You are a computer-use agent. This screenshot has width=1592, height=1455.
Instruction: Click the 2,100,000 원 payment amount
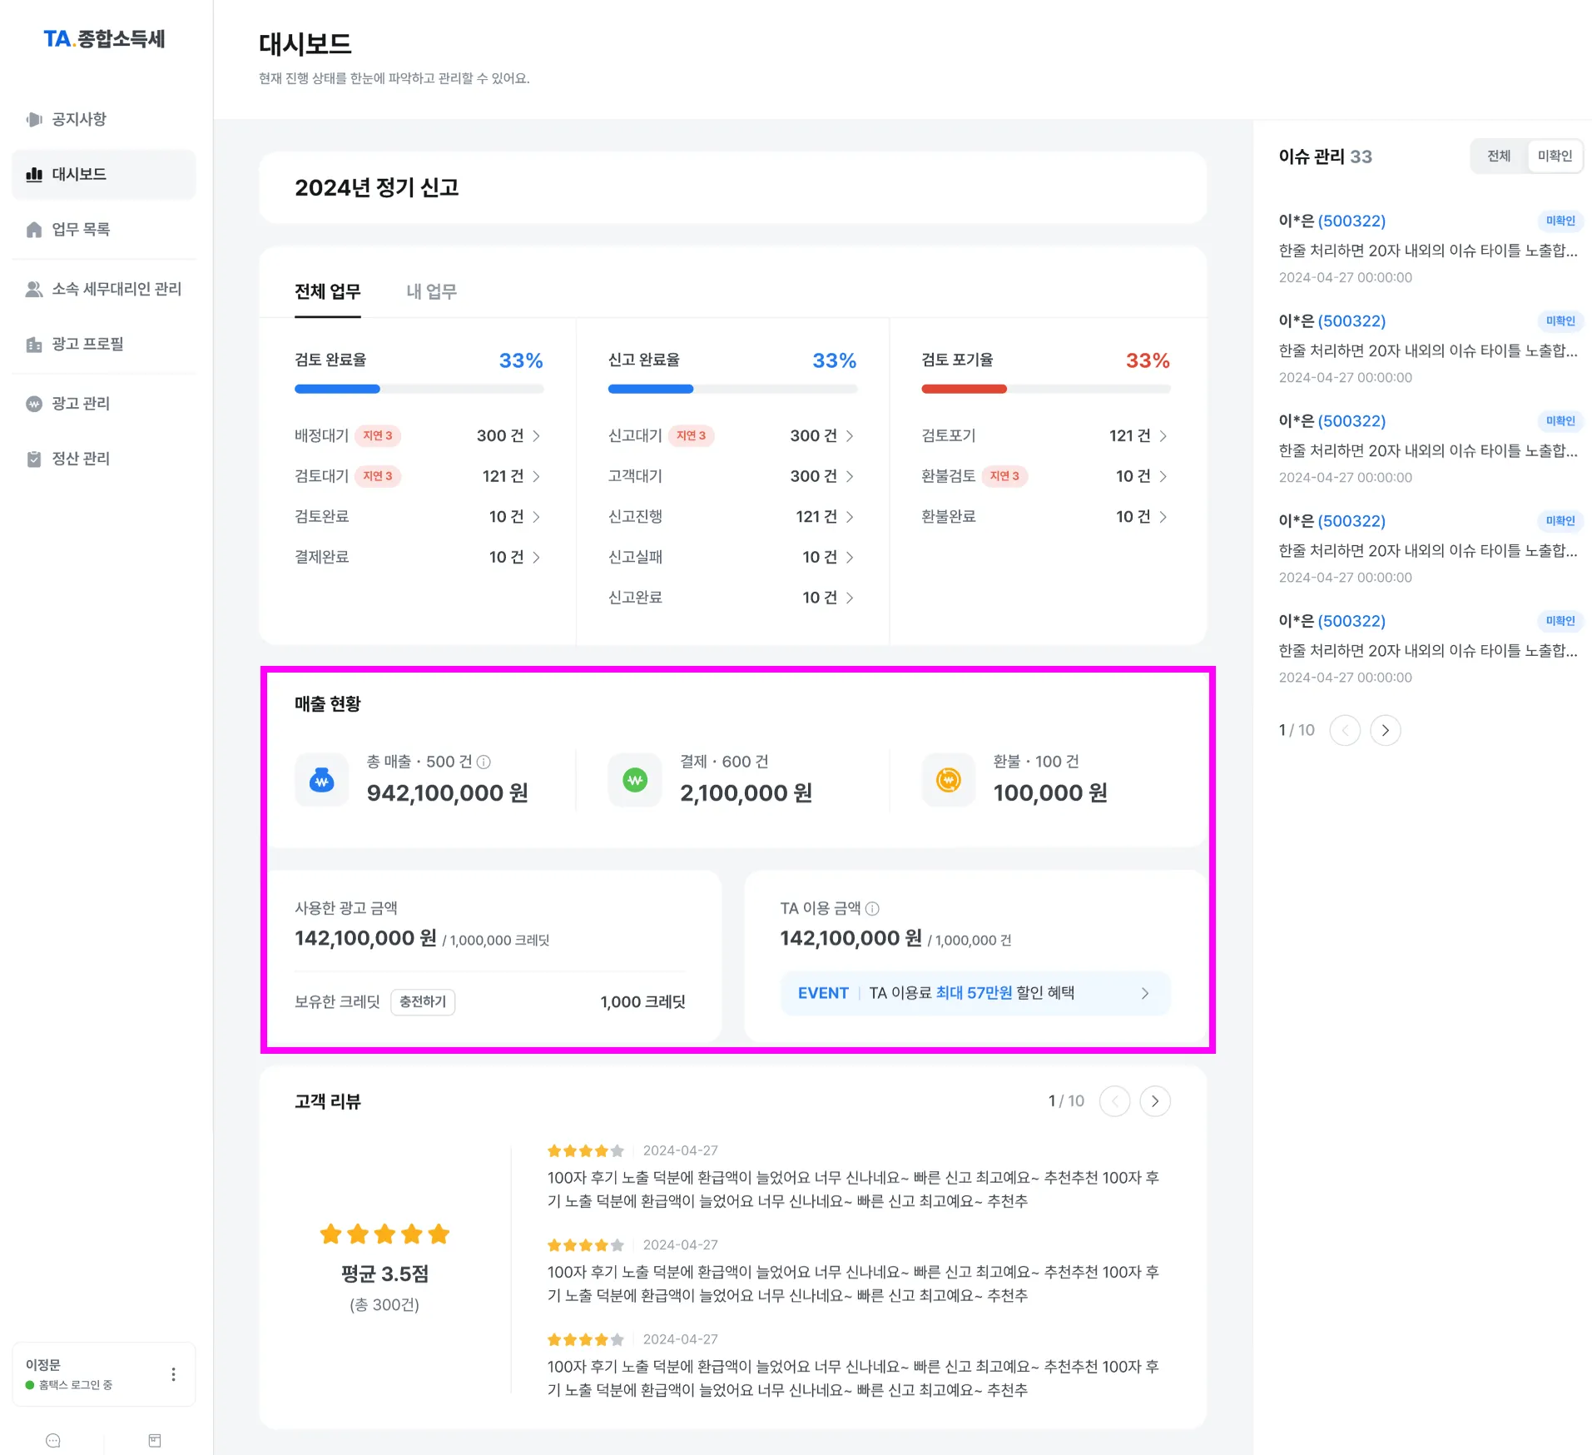(x=746, y=793)
